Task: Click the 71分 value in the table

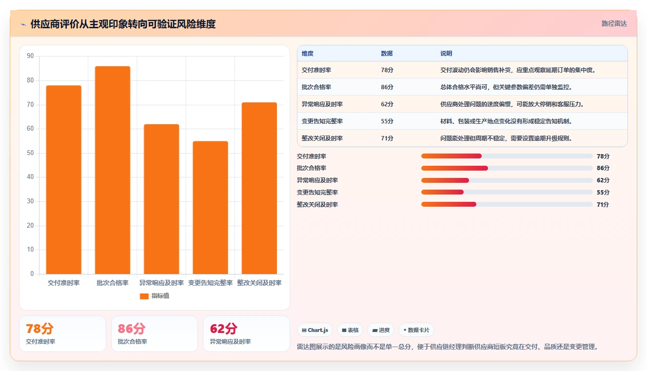Action: pos(387,138)
